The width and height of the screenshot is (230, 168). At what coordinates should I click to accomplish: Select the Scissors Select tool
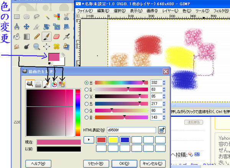click(x=66, y=16)
